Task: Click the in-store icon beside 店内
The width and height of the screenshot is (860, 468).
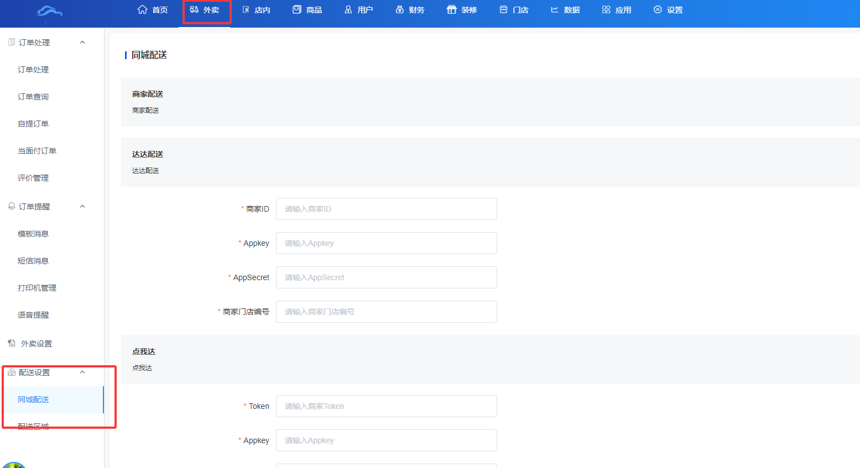Action: 246,9
